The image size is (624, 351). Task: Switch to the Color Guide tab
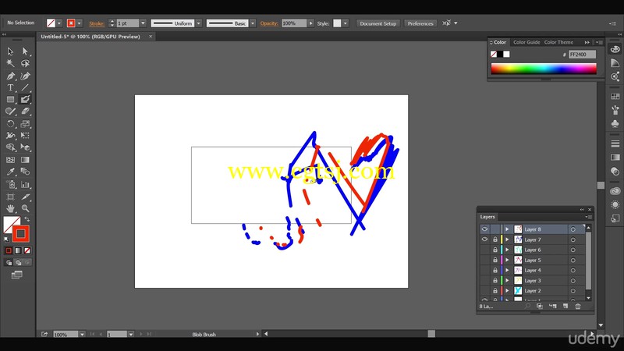[526, 42]
